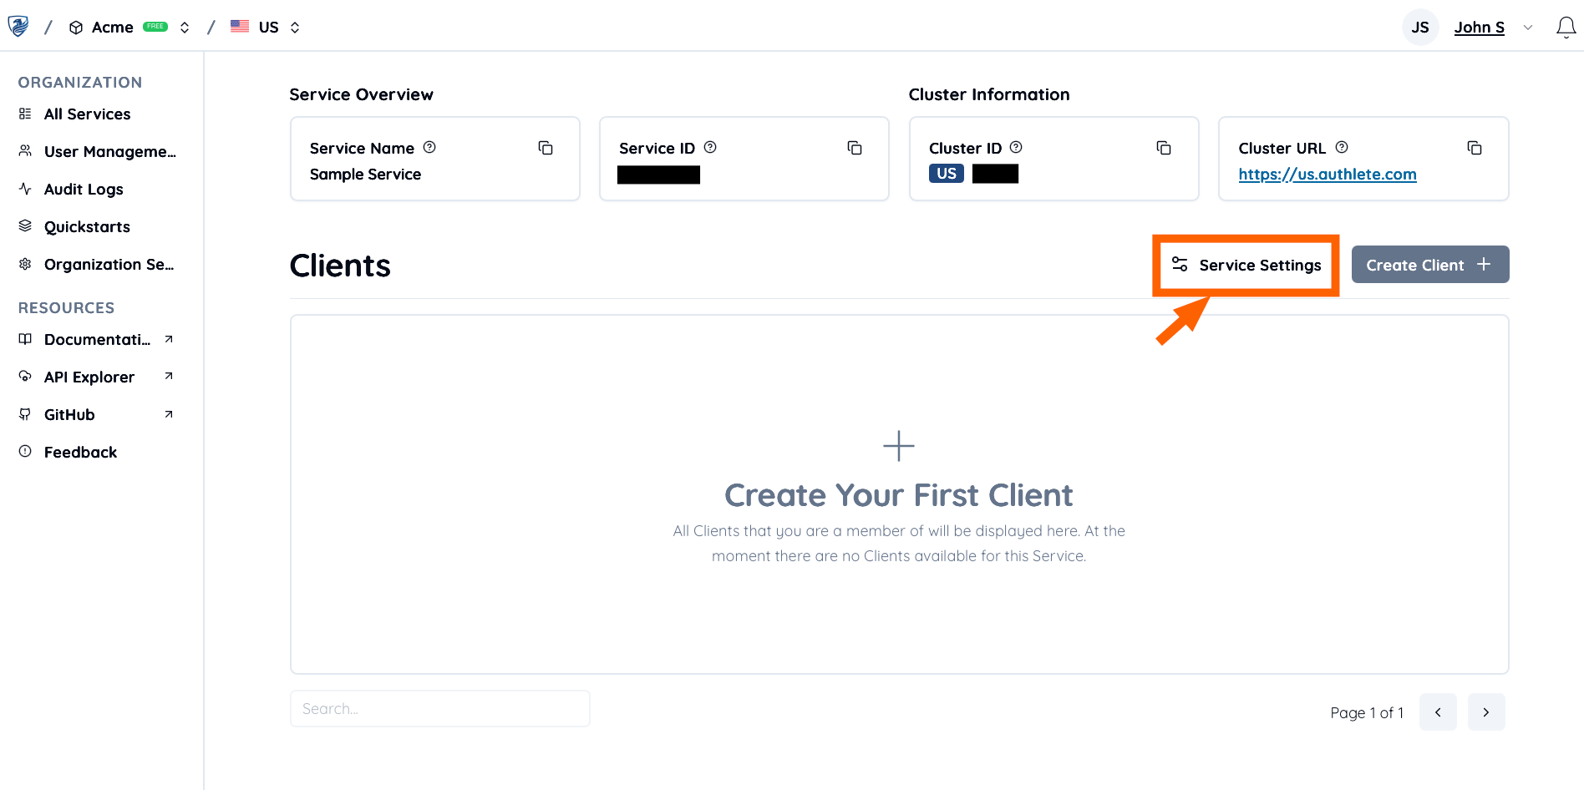Open the notifications bell

click(x=1566, y=28)
